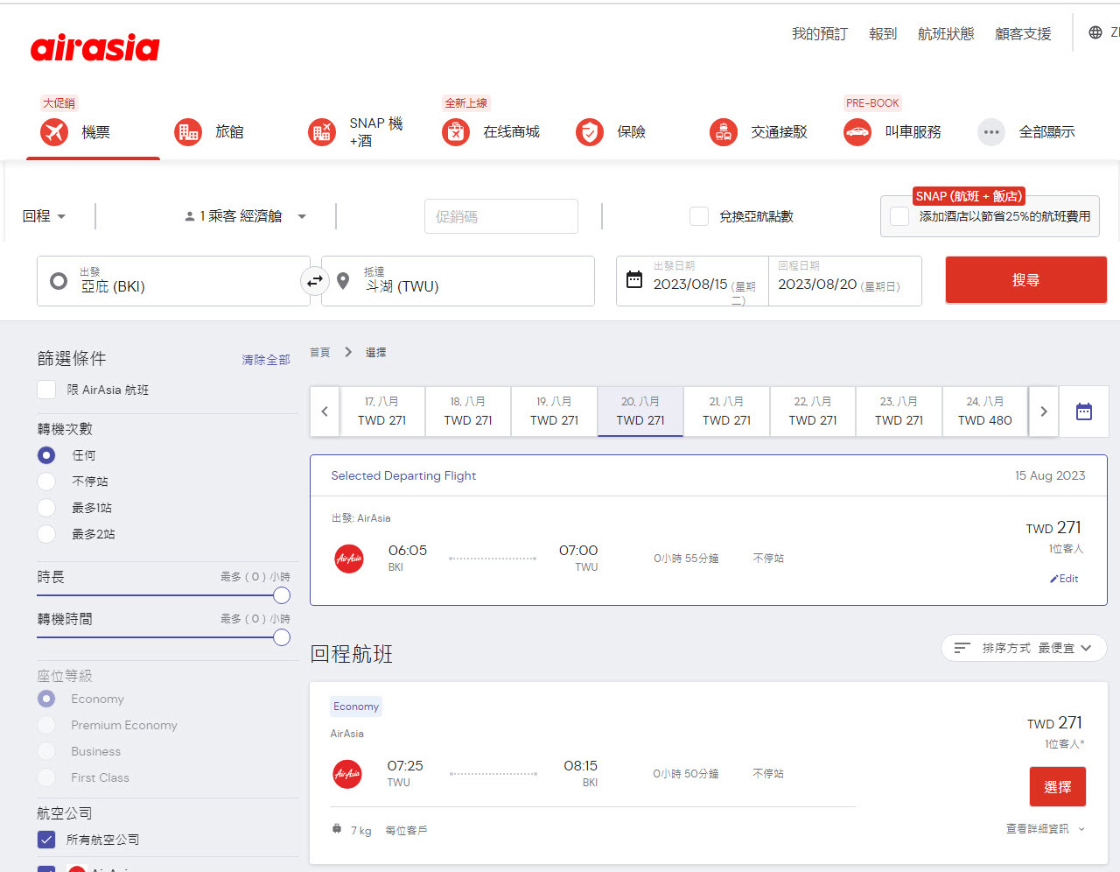This screenshot has height=872, width=1120.
Task: Open the transport transfer icon
Action: click(x=724, y=132)
